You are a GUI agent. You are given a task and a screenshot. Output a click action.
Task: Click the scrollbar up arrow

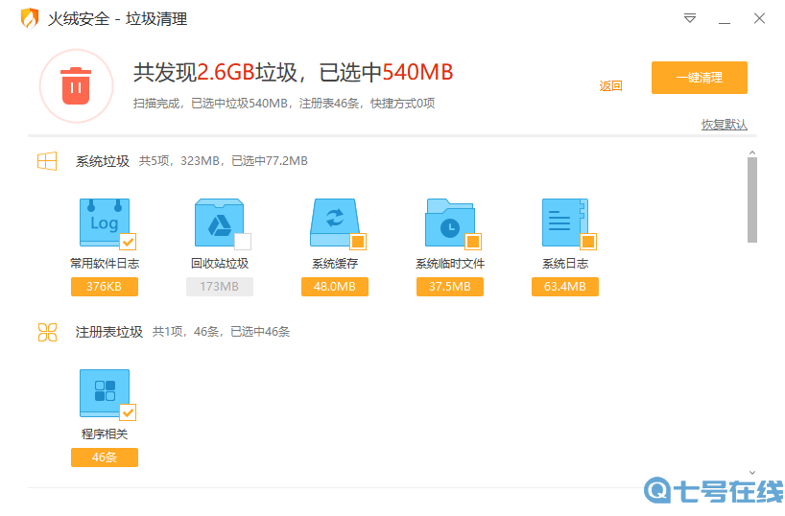(x=752, y=152)
